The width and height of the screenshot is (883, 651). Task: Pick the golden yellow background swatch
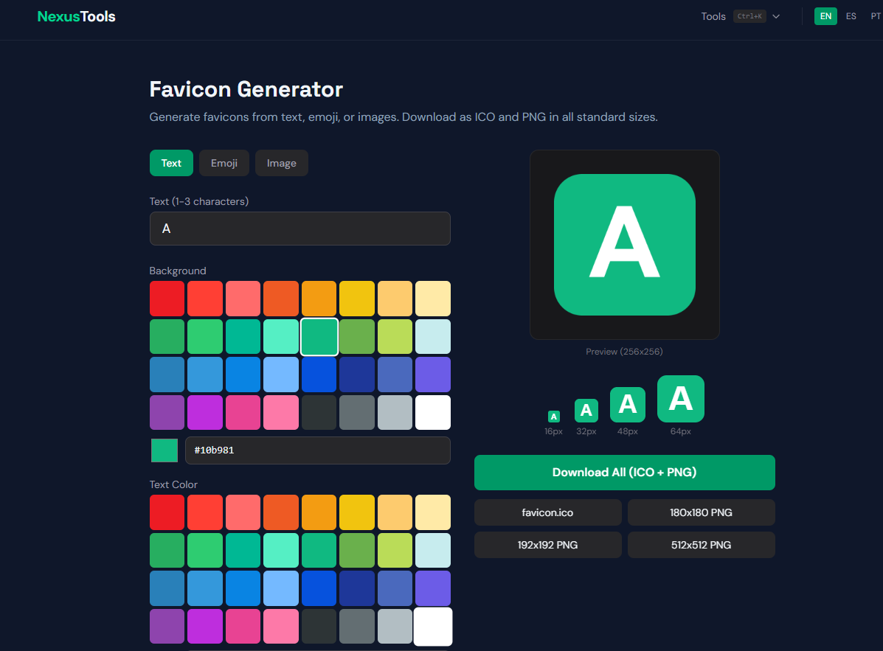tap(357, 299)
